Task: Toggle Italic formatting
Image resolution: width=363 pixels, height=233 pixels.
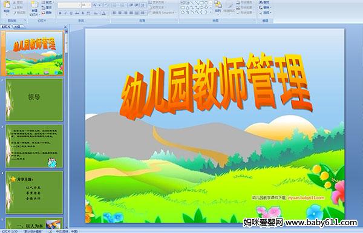Action: (x=65, y=13)
